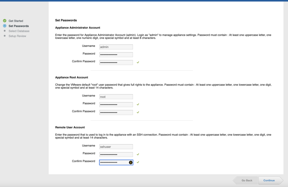Open the Select Database step in sidebar
Screen dimensions: 288x187
[19, 31]
